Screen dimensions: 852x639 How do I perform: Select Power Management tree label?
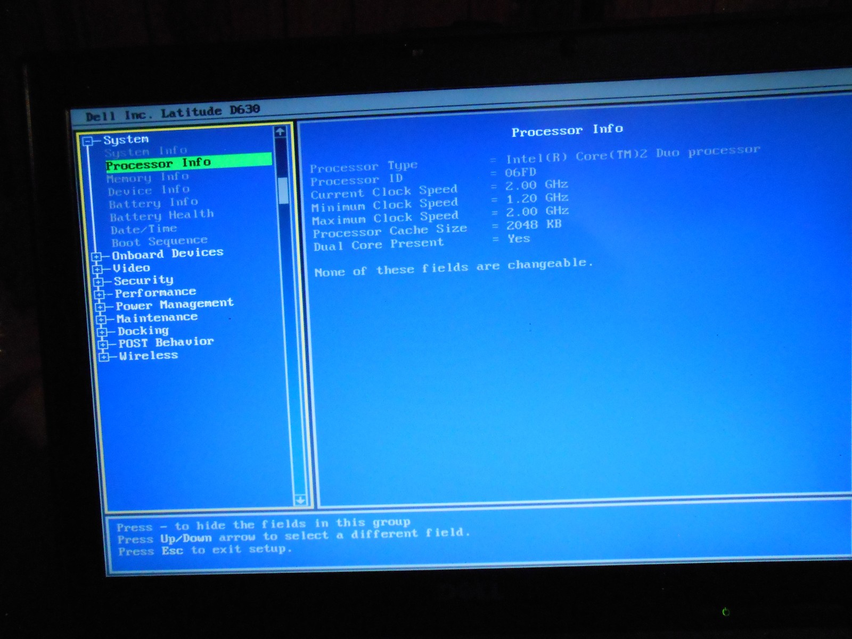(175, 305)
